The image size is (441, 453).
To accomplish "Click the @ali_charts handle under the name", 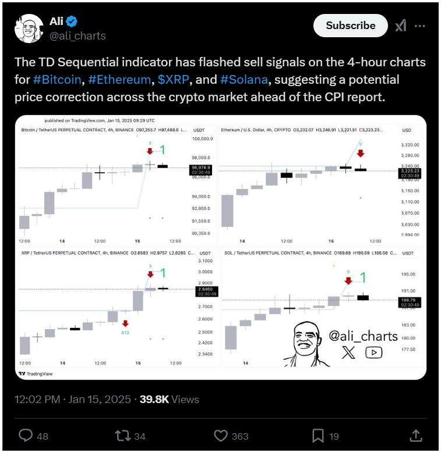I will click(77, 36).
